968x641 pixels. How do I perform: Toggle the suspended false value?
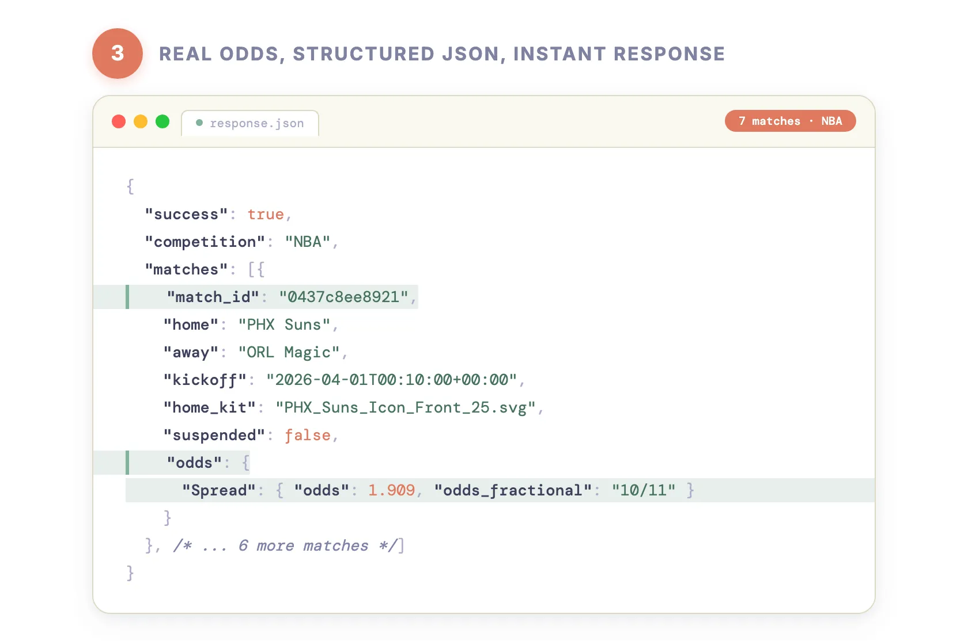click(x=309, y=435)
